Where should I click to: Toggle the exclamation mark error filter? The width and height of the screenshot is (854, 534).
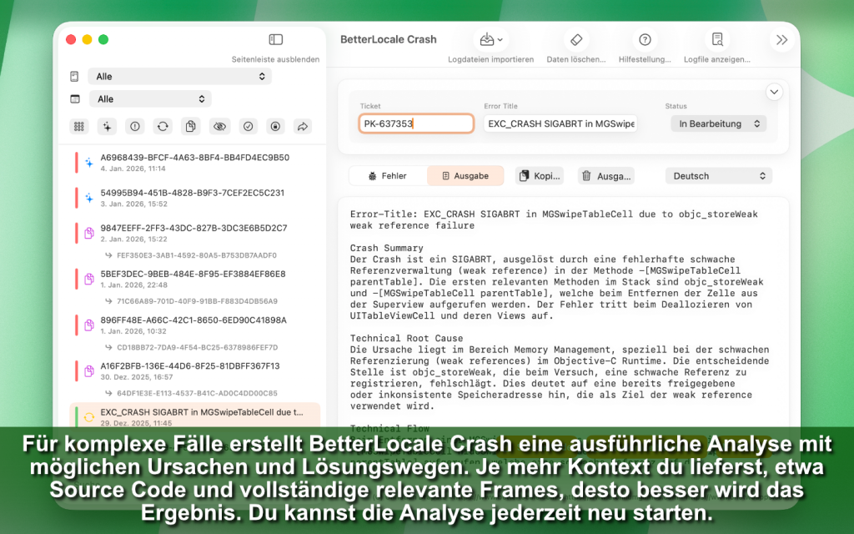coord(135,126)
